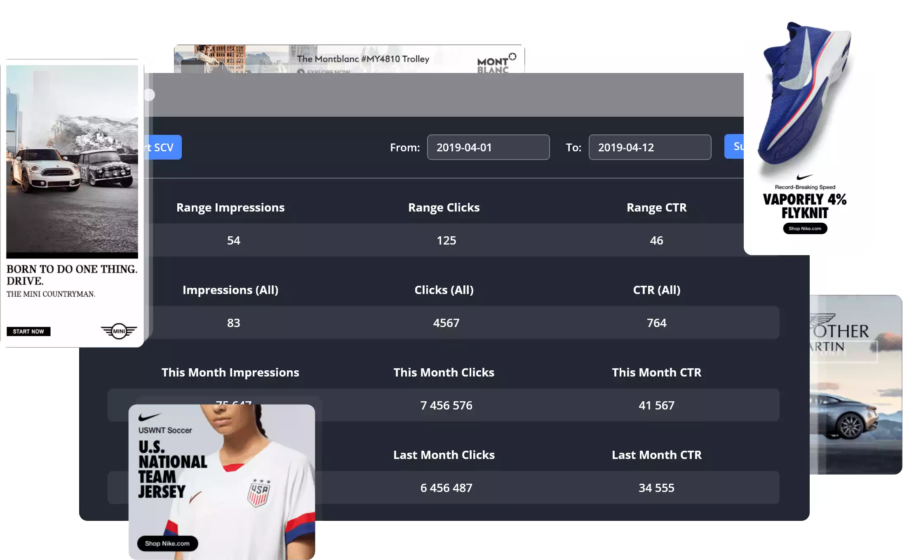
Task: Select the Range Impressions value 54
Action: tap(233, 240)
